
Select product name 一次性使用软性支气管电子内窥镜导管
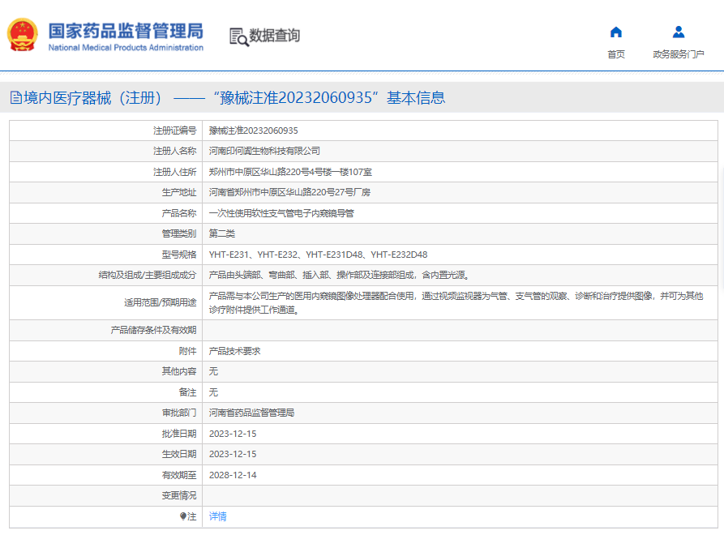click(281, 213)
